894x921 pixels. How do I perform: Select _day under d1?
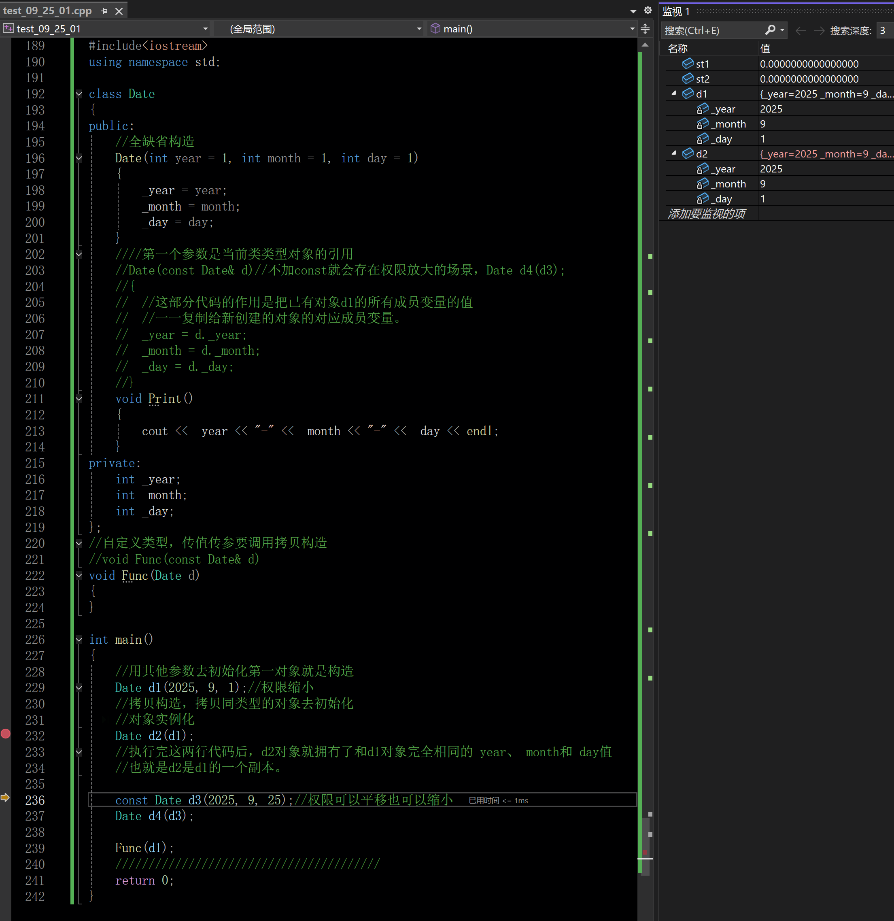pyautogui.click(x=780, y=138)
